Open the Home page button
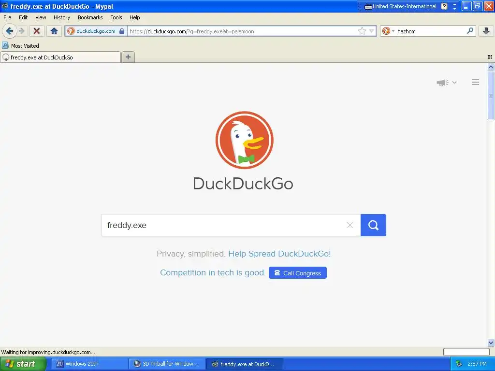 pos(54,31)
